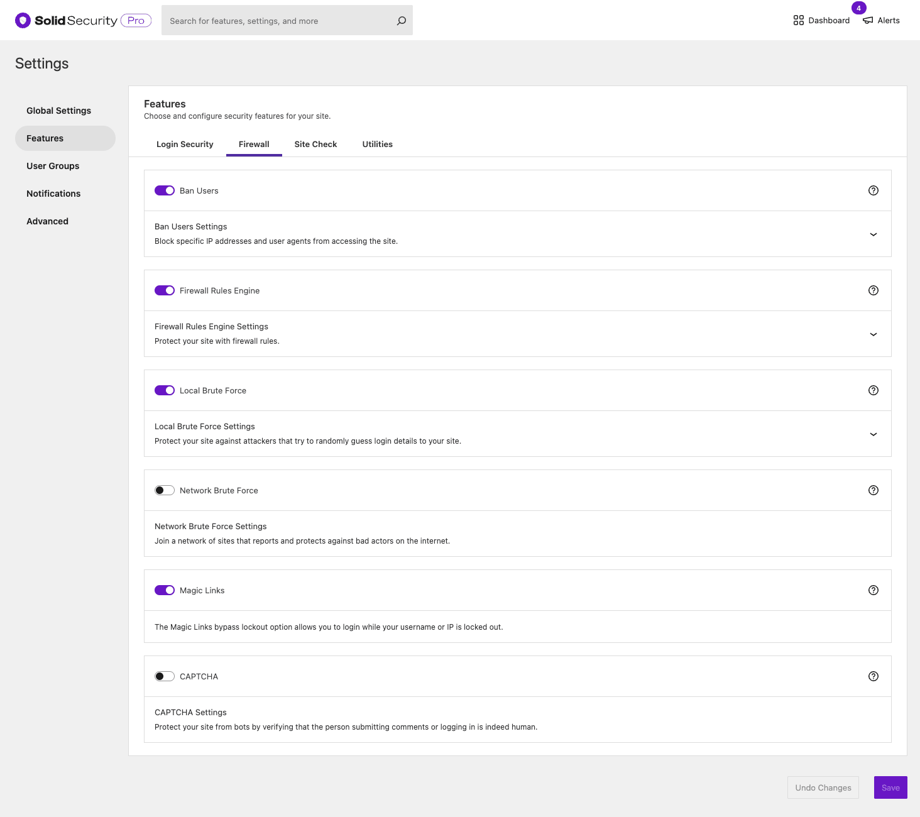
Task: Click the search magnifier icon
Action: (x=402, y=21)
